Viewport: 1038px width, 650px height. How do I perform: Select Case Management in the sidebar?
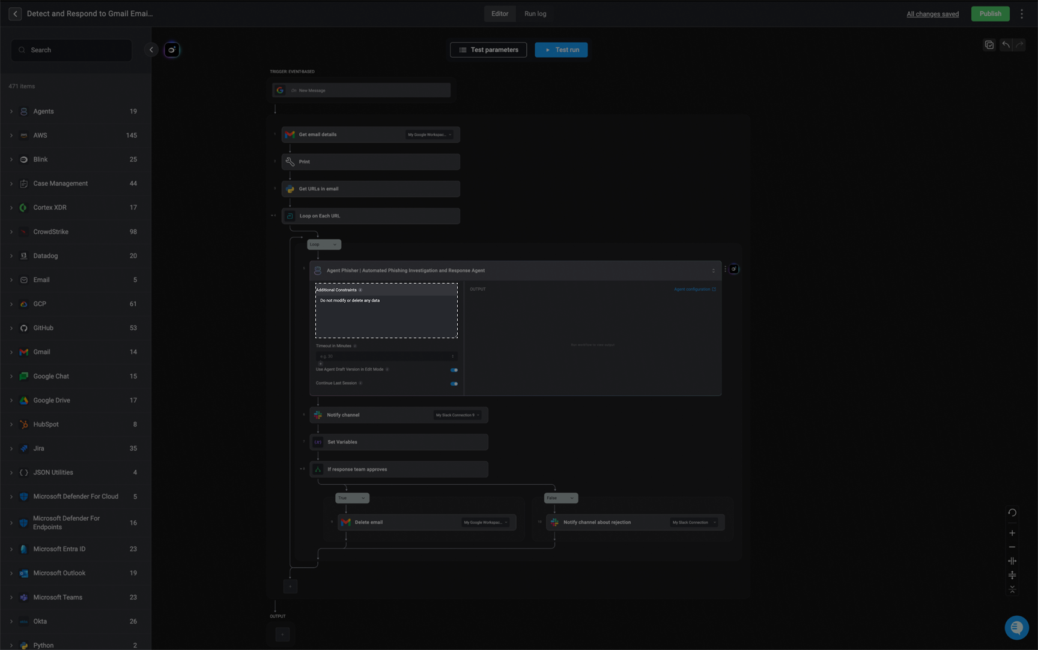pos(76,184)
